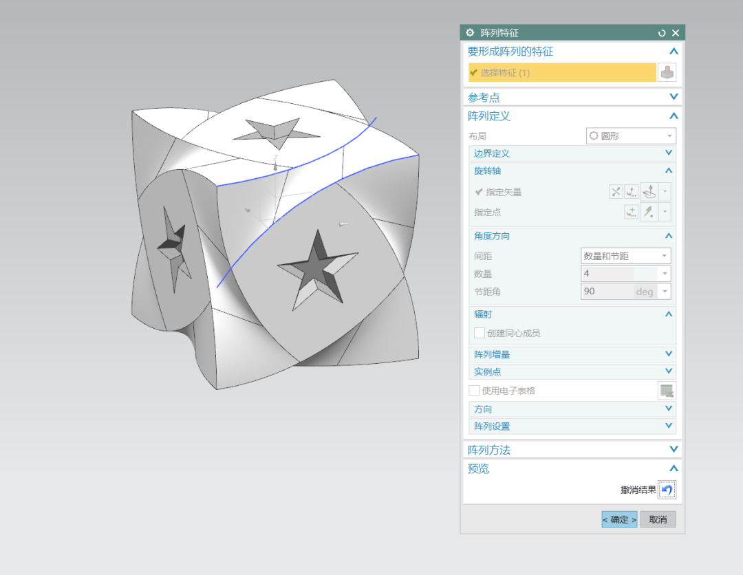Expand the 参考点 section
743x575 pixels.
[x=674, y=97]
